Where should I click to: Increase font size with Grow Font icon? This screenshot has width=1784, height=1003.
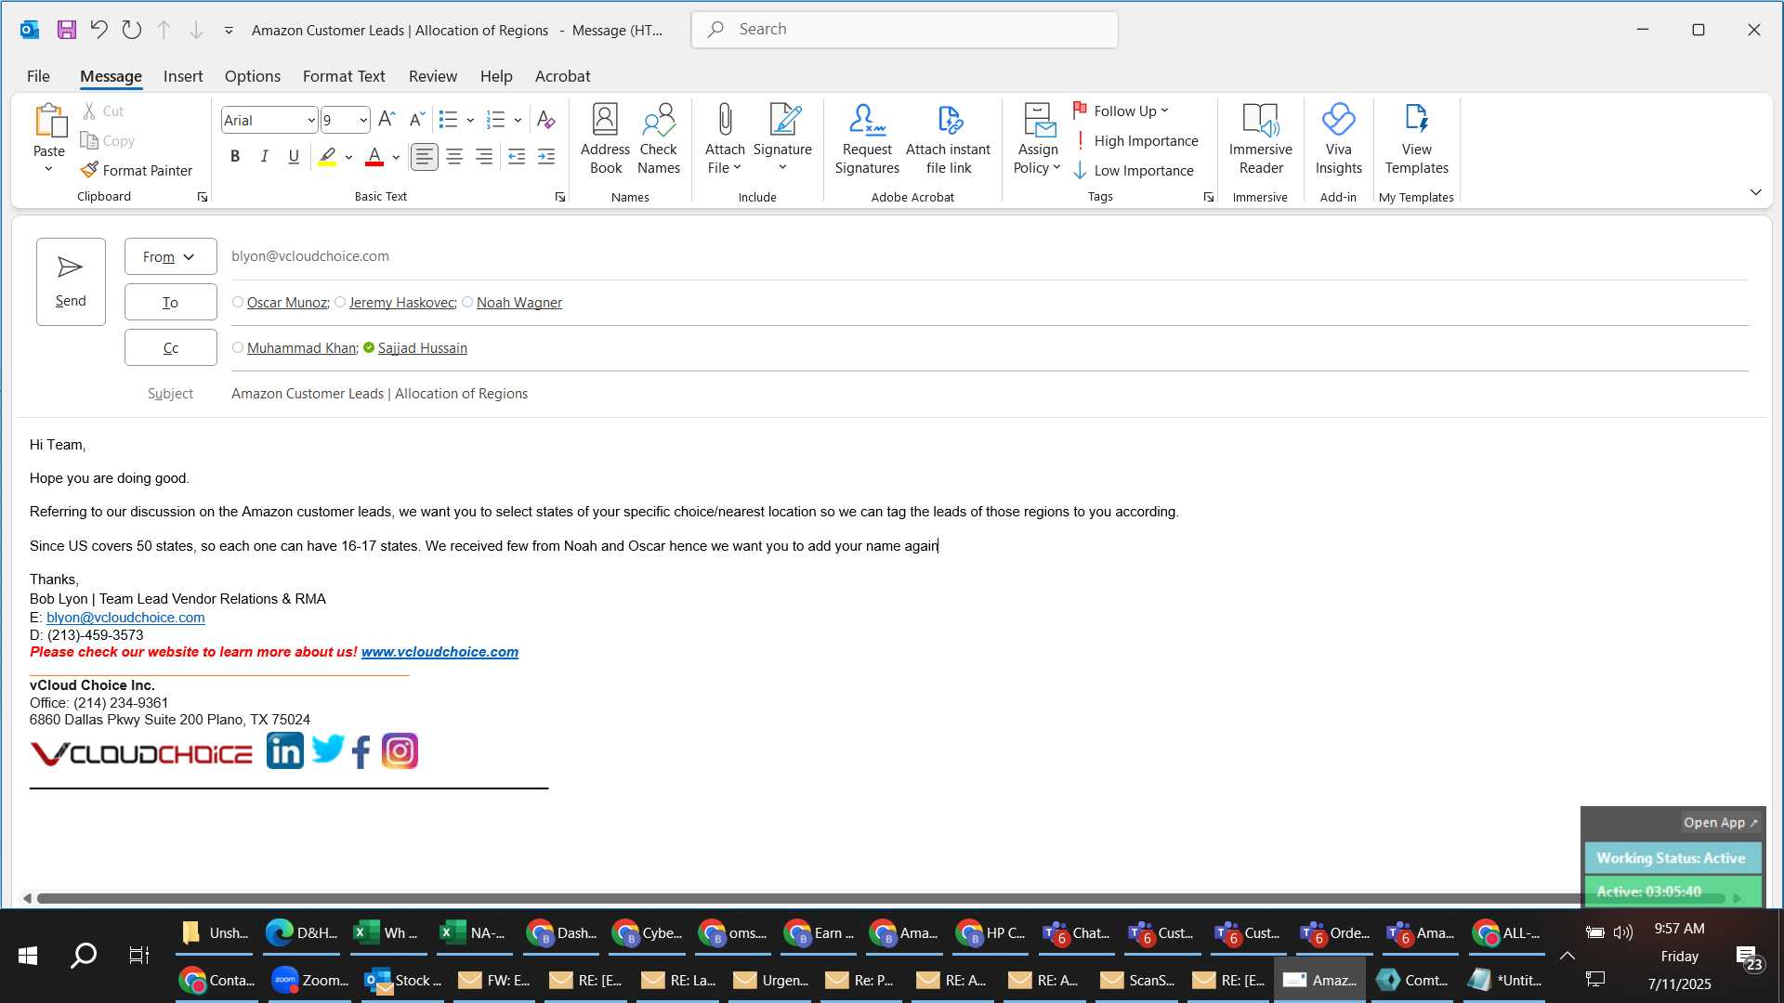tap(387, 119)
